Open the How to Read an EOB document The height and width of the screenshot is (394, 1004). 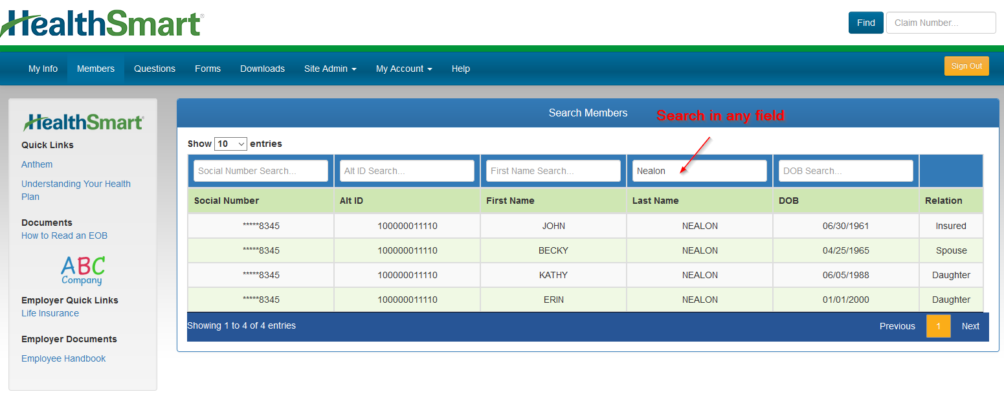pos(64,235)
